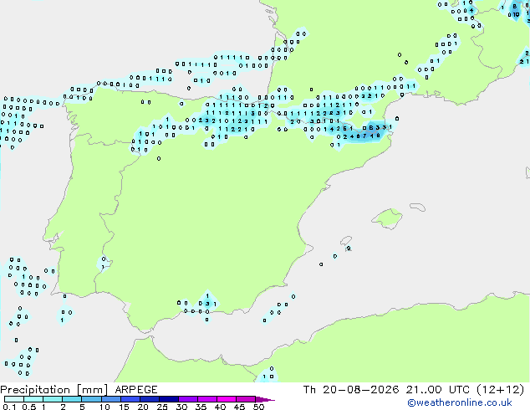The height and width of the screenshot is (410, 530).
Task: Click the '21:00 UTC' time text
Action: pyautogui.click(x=438, y=390)
